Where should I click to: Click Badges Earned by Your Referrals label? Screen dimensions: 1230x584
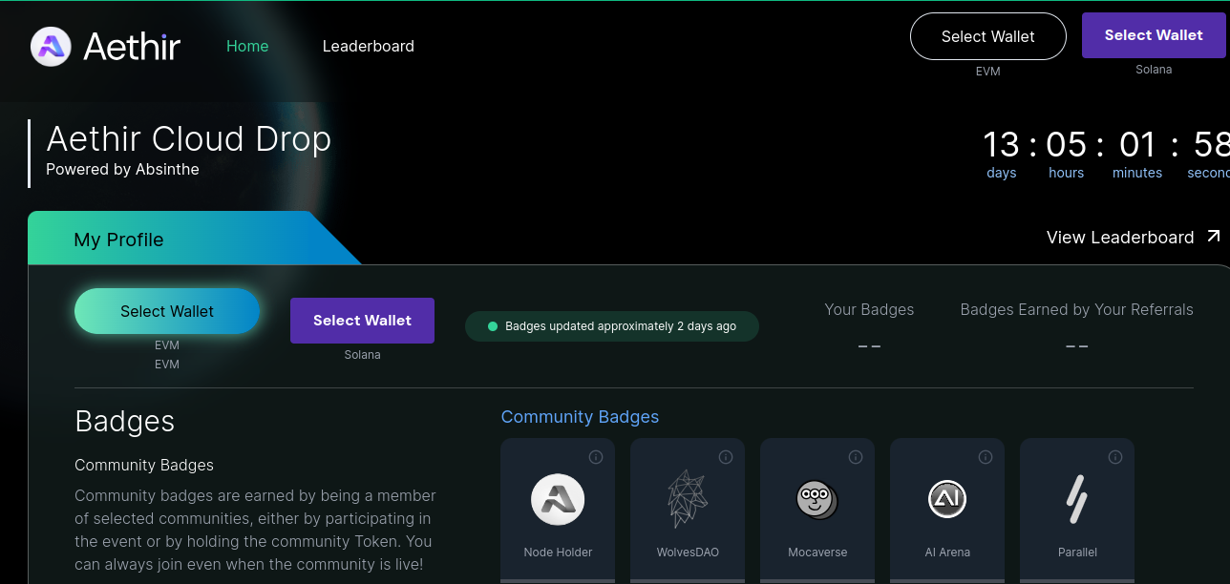[x=1076, y=309]
